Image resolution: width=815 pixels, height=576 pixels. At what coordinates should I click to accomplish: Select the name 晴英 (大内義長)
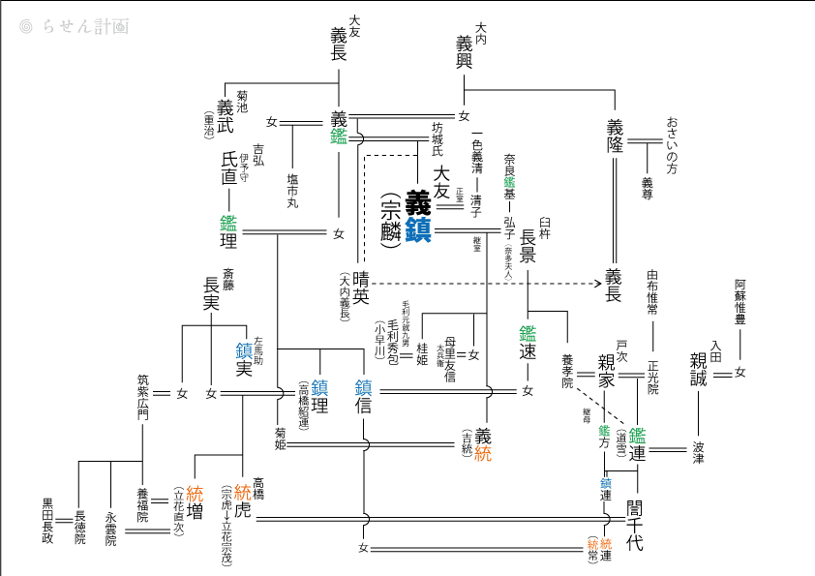point(354,294)
